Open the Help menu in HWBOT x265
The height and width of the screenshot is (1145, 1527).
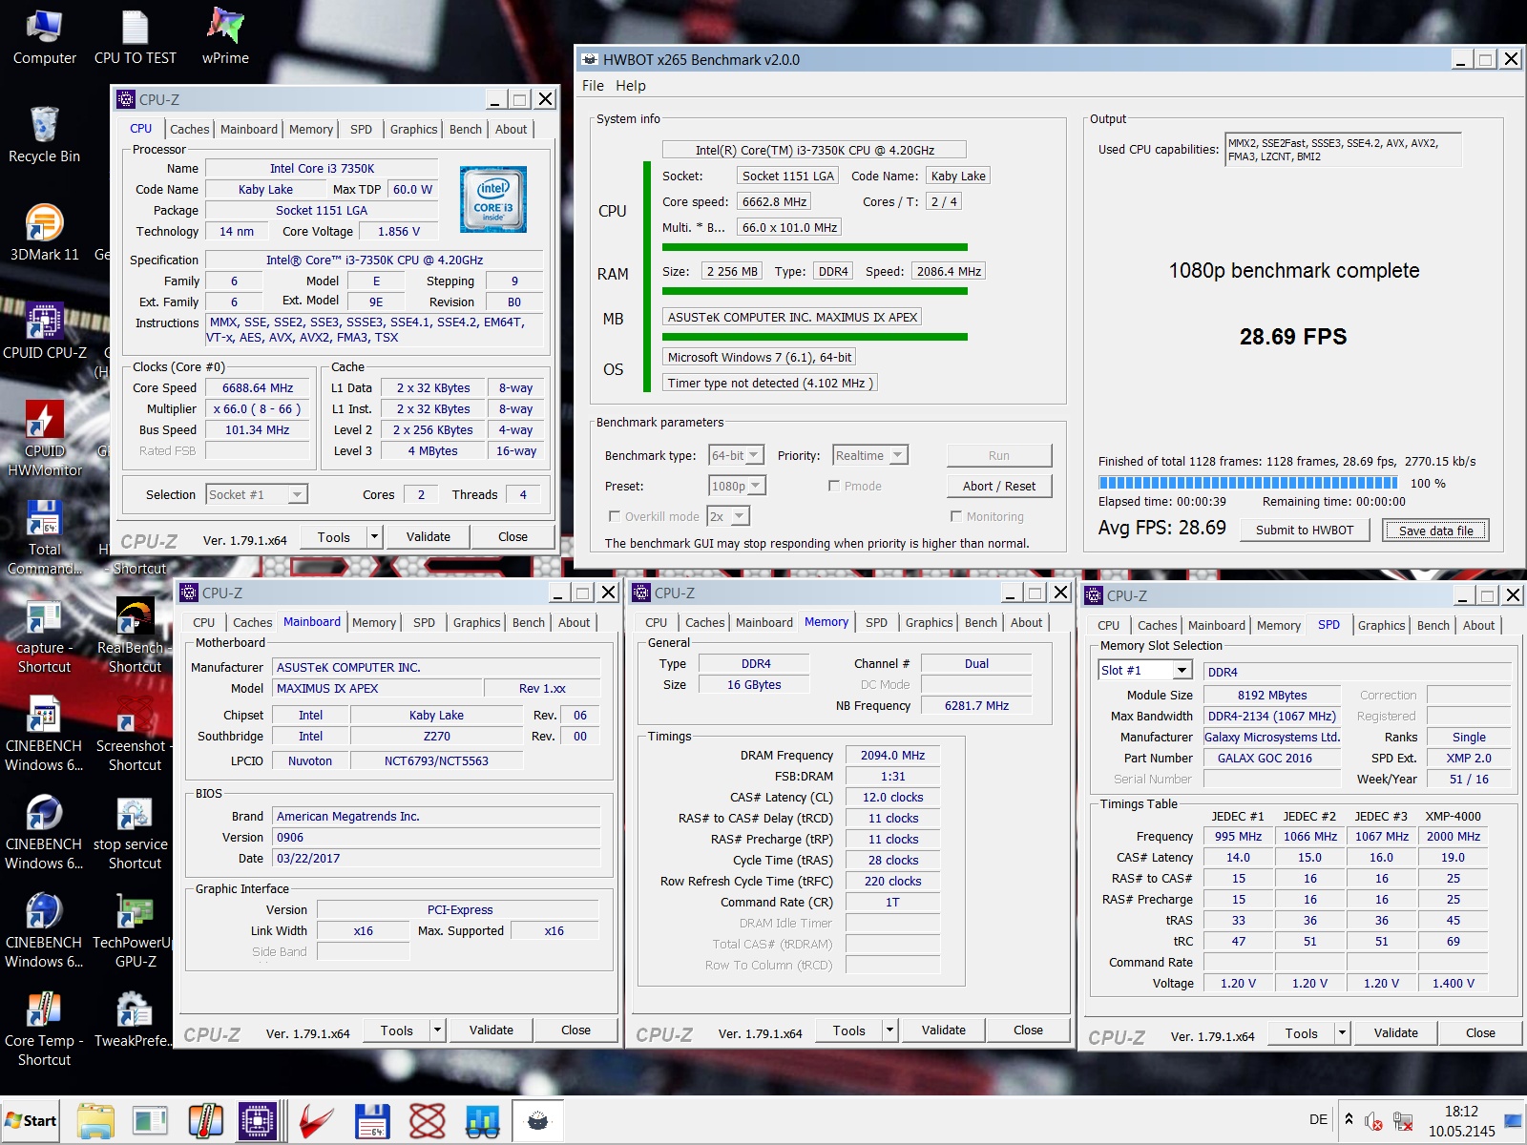(631, 86)
